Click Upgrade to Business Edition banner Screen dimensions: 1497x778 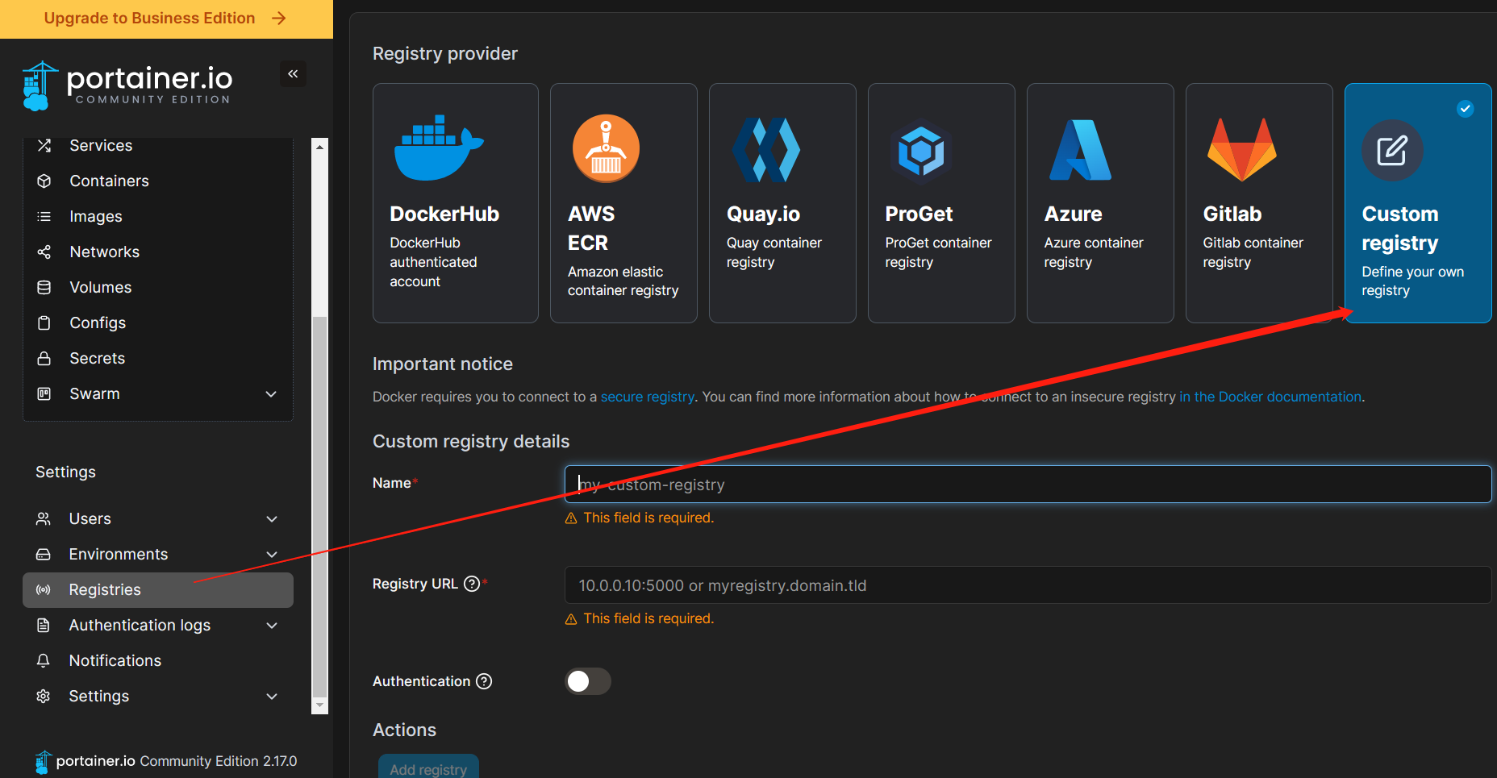(x=166, y=19)
